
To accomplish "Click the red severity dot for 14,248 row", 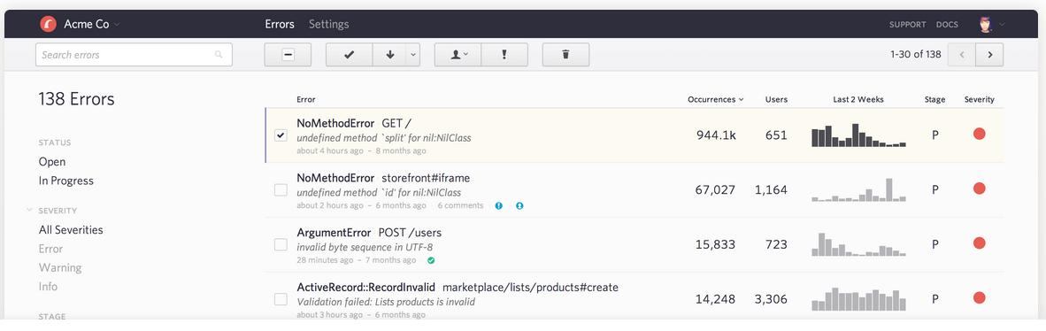I will point(980,298).
